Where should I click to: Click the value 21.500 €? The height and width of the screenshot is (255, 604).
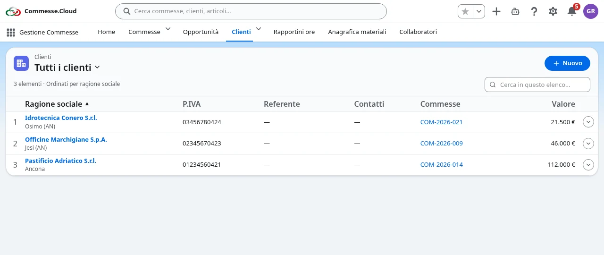tap(563, 122)
